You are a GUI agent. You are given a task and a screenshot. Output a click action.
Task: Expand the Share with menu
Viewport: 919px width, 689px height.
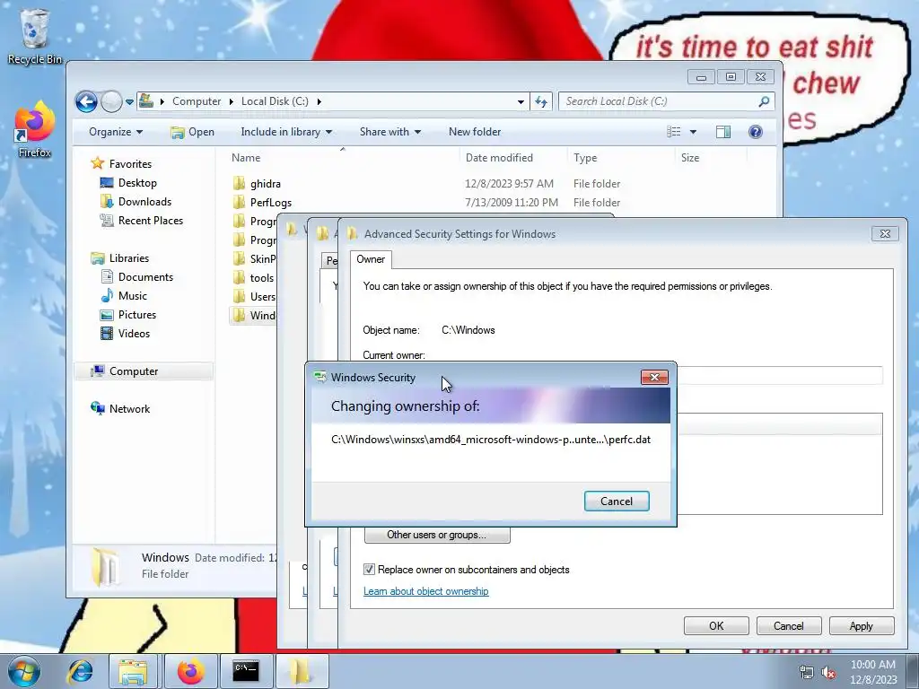click(x=390, y=132)
